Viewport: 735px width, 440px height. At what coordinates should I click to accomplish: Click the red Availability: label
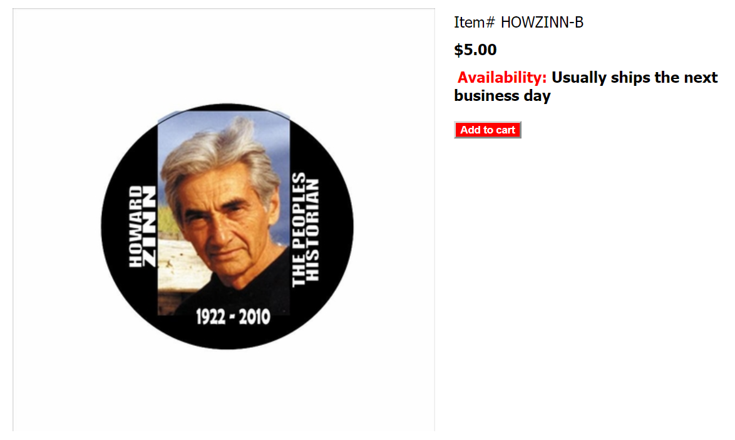(502, 77)
